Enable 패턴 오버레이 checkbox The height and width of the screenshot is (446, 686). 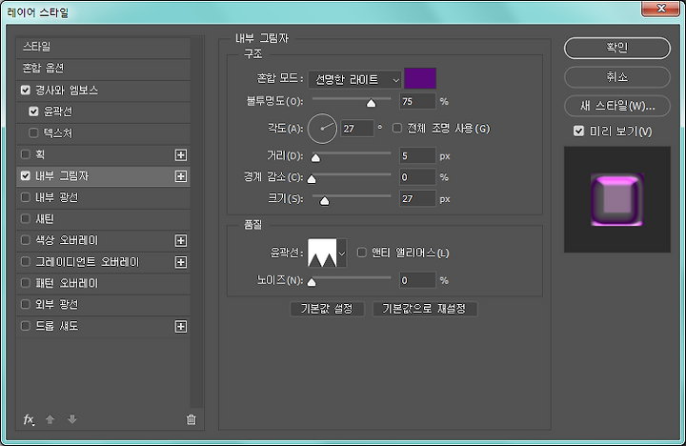[26, 283]
